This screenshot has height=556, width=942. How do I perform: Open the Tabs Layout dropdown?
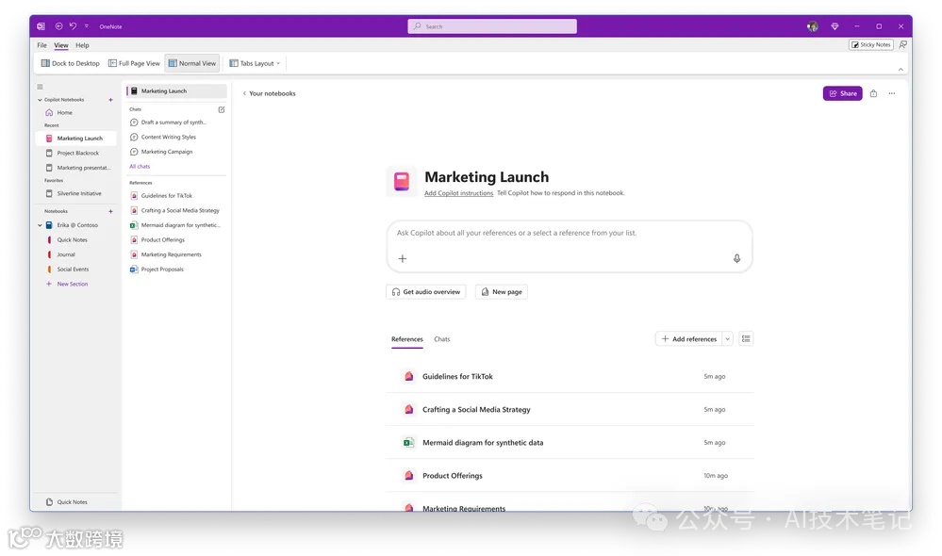pos(255,63)
